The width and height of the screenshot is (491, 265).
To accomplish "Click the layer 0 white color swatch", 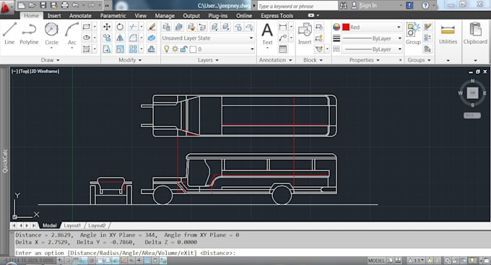I will 193,49.
